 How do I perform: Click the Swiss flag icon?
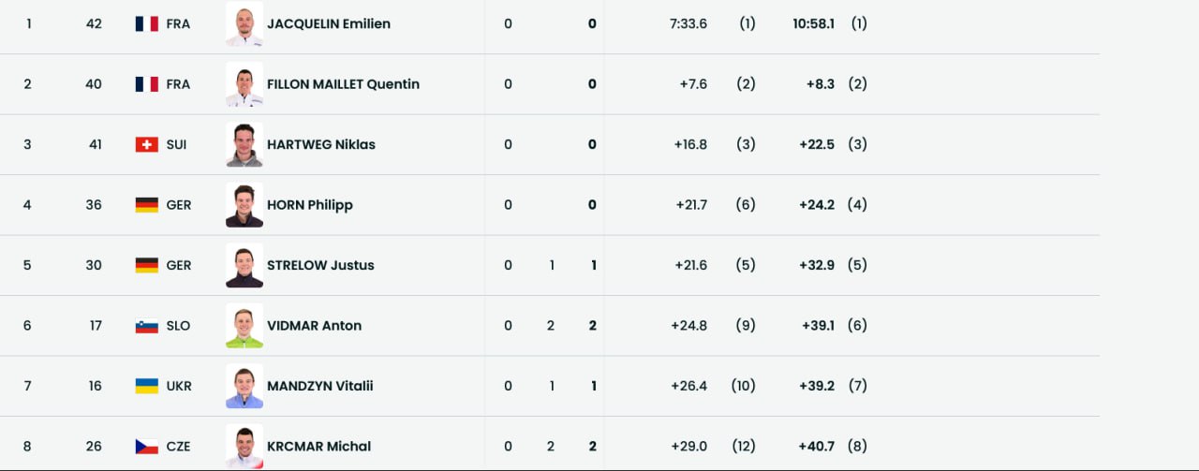tap(147, 144)
